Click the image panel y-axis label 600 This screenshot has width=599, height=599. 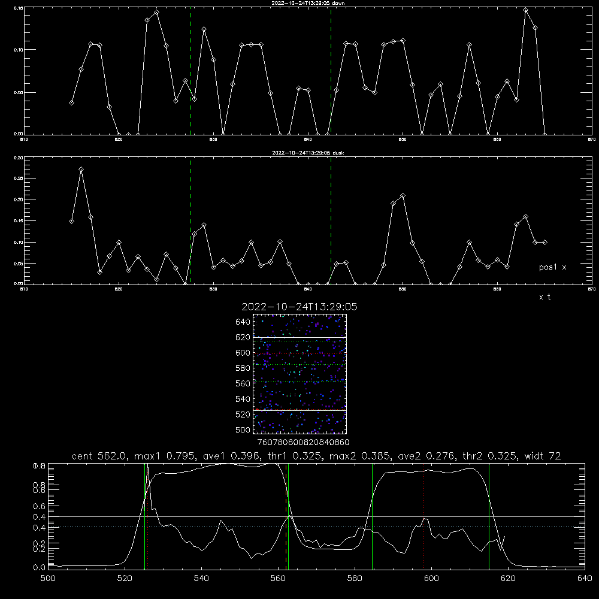click(243, 353)
